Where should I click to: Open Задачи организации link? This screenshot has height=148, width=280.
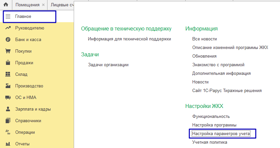(x=108, y=65)
